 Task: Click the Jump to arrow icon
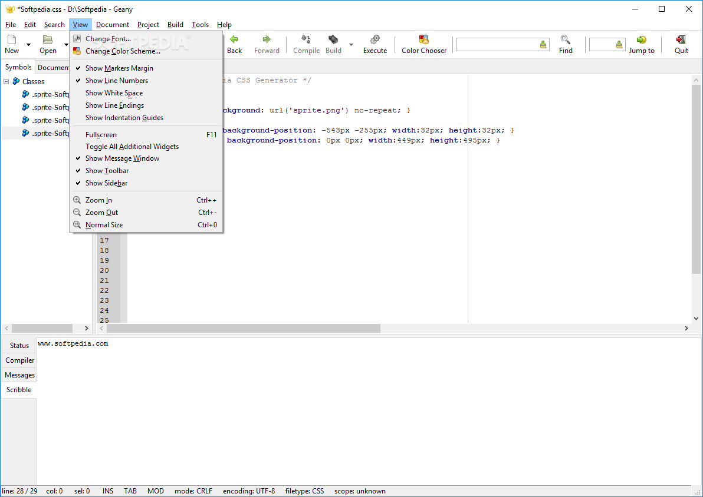tap(642, 39)
